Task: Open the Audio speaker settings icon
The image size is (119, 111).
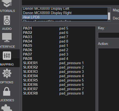Action: click(7, 20)
